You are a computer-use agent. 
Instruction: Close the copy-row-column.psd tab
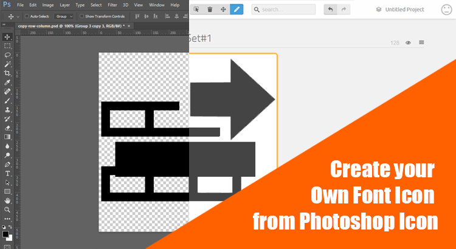[129, 26]
